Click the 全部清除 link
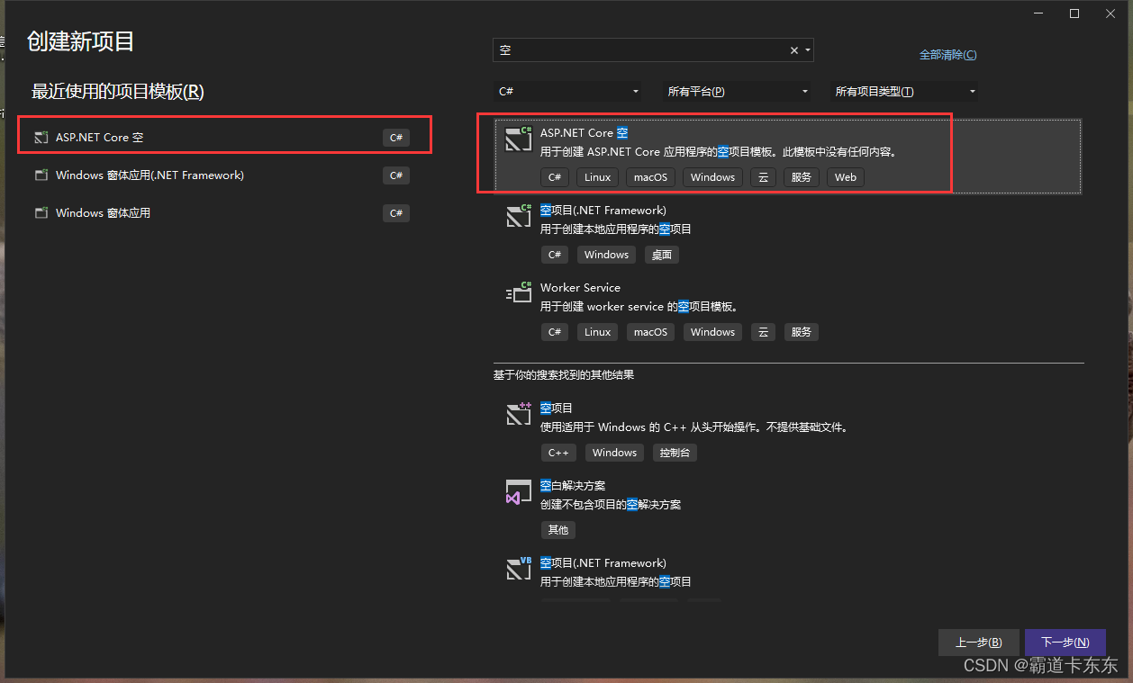Viewport: 1133px width, 683px height. [x=947, y=55]
